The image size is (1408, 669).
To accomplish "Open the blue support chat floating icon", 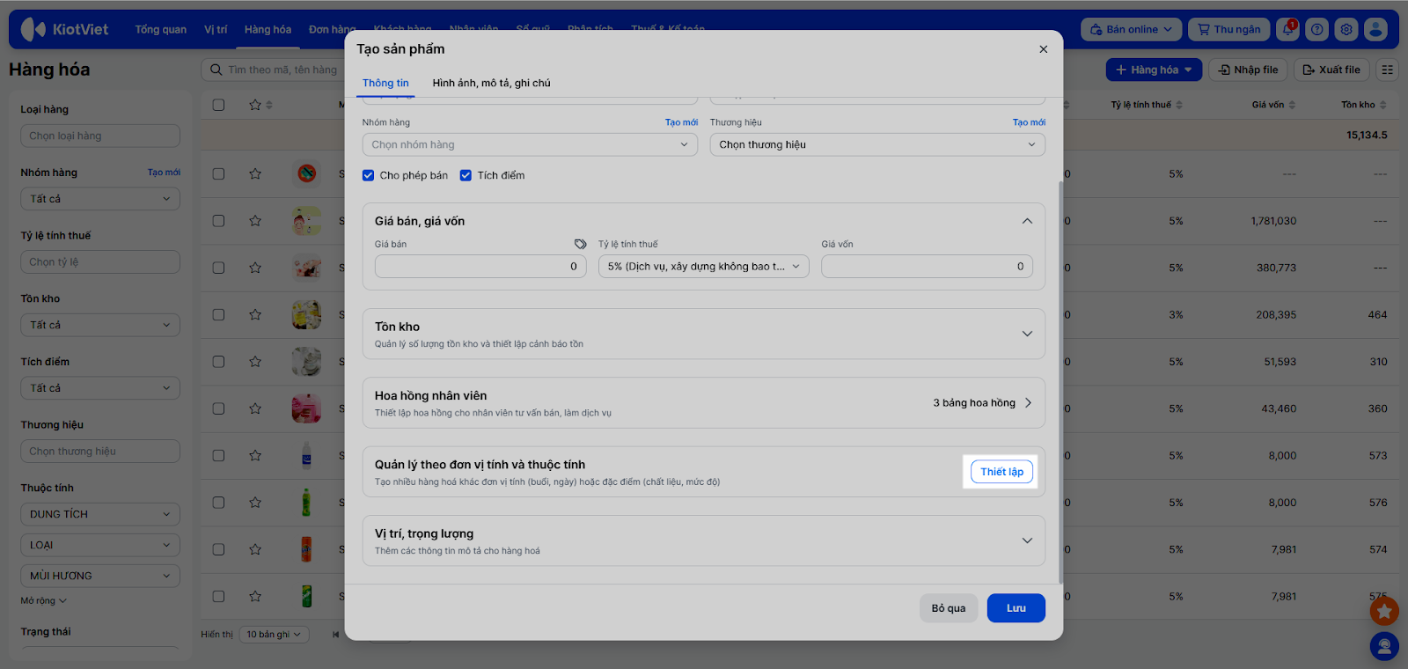I will pyautogui.click(x=1384, y=647).
